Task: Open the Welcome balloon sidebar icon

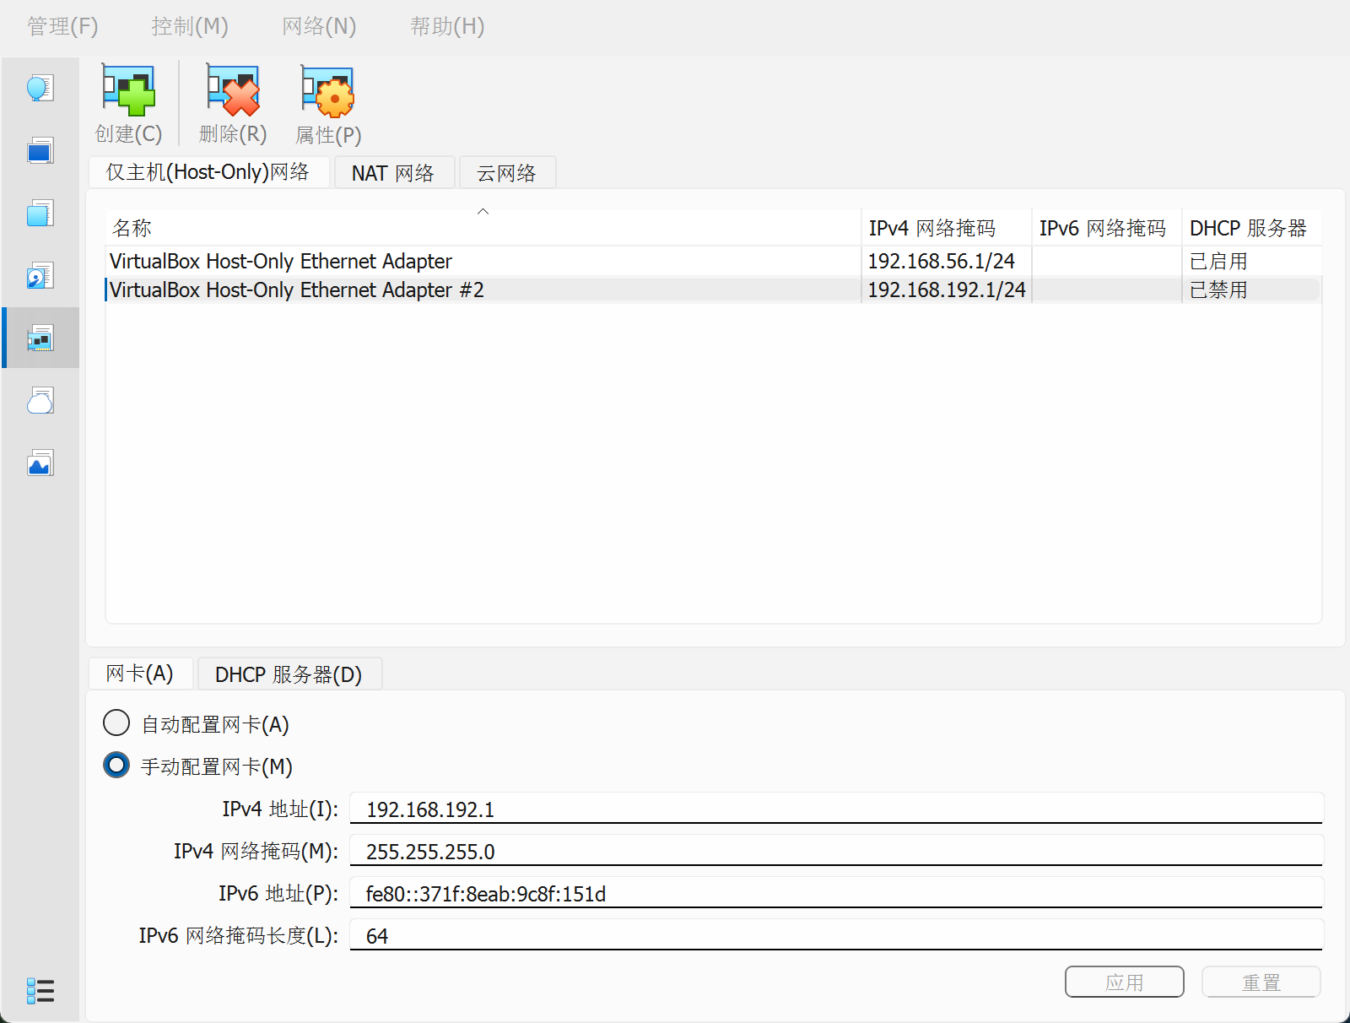Action: click(x=40, y=89)
